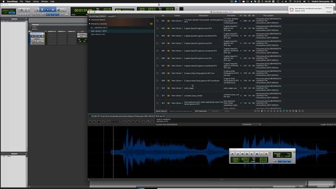The height and width of the screenshot is (189, 336).
Task: Select the Grabber tool in Pro Tools toolbar
Action: (53, 9)
